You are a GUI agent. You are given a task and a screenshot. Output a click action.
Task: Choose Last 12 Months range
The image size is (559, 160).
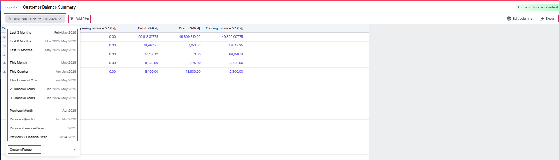tap(43, 50)
